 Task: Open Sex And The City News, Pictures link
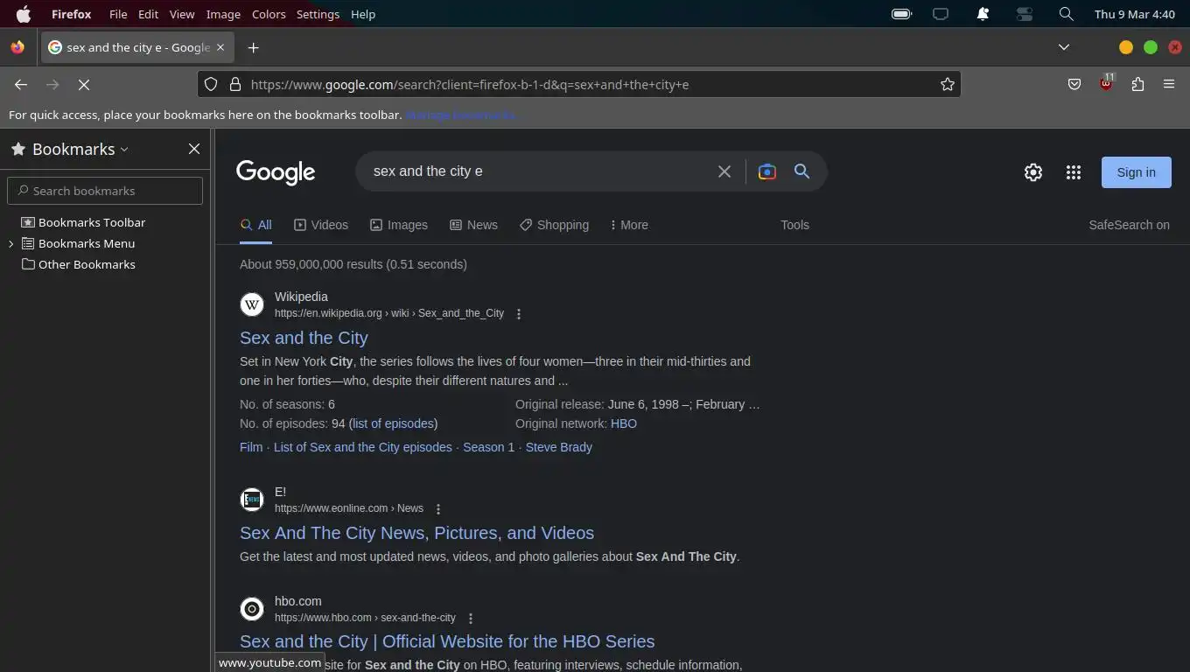click(x=416, y=533)
